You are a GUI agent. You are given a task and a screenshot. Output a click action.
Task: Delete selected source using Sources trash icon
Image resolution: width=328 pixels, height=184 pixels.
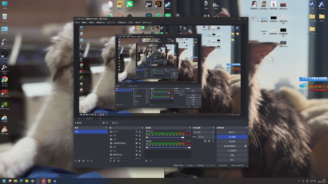pos(114,161)
